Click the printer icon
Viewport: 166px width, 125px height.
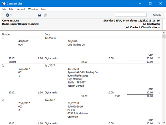tap(40, 15)
